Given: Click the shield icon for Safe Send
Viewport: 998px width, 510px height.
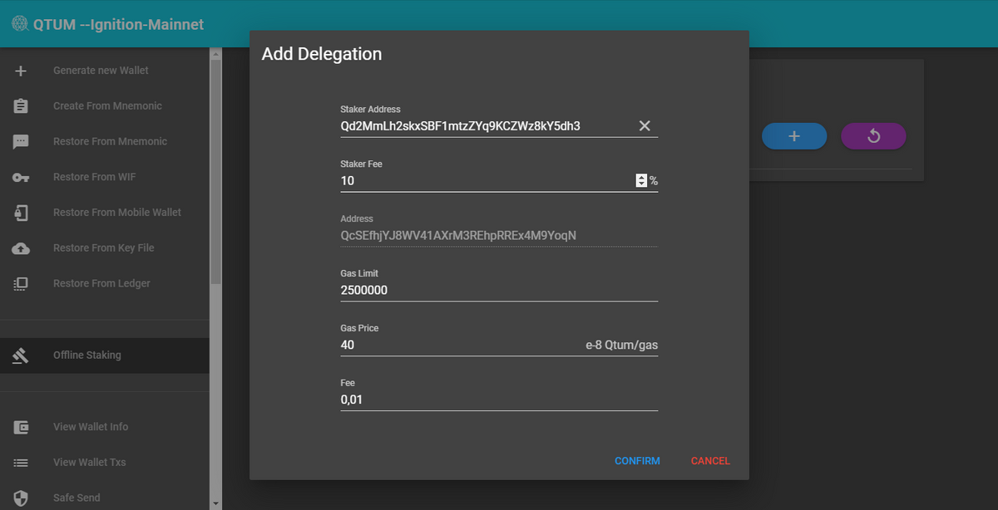Looking at the screenshot, I should click(x=21, y=498).
